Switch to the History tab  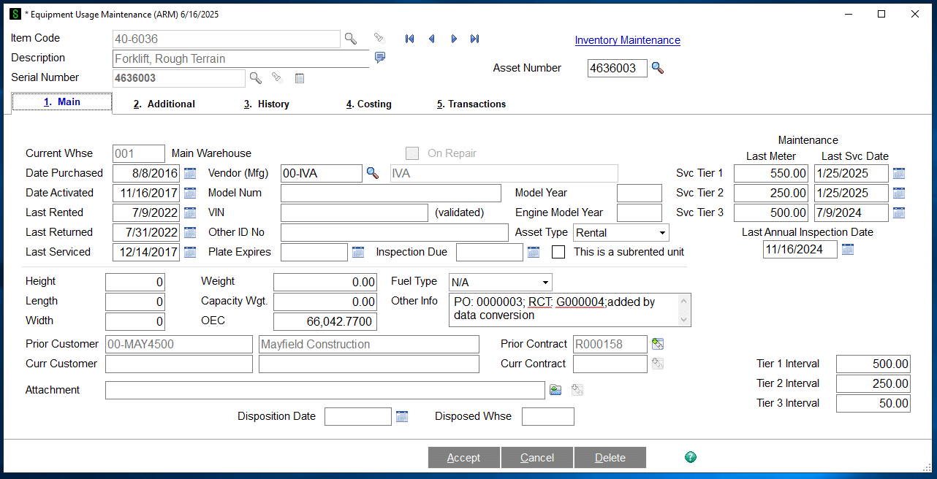tap(267, 104)
